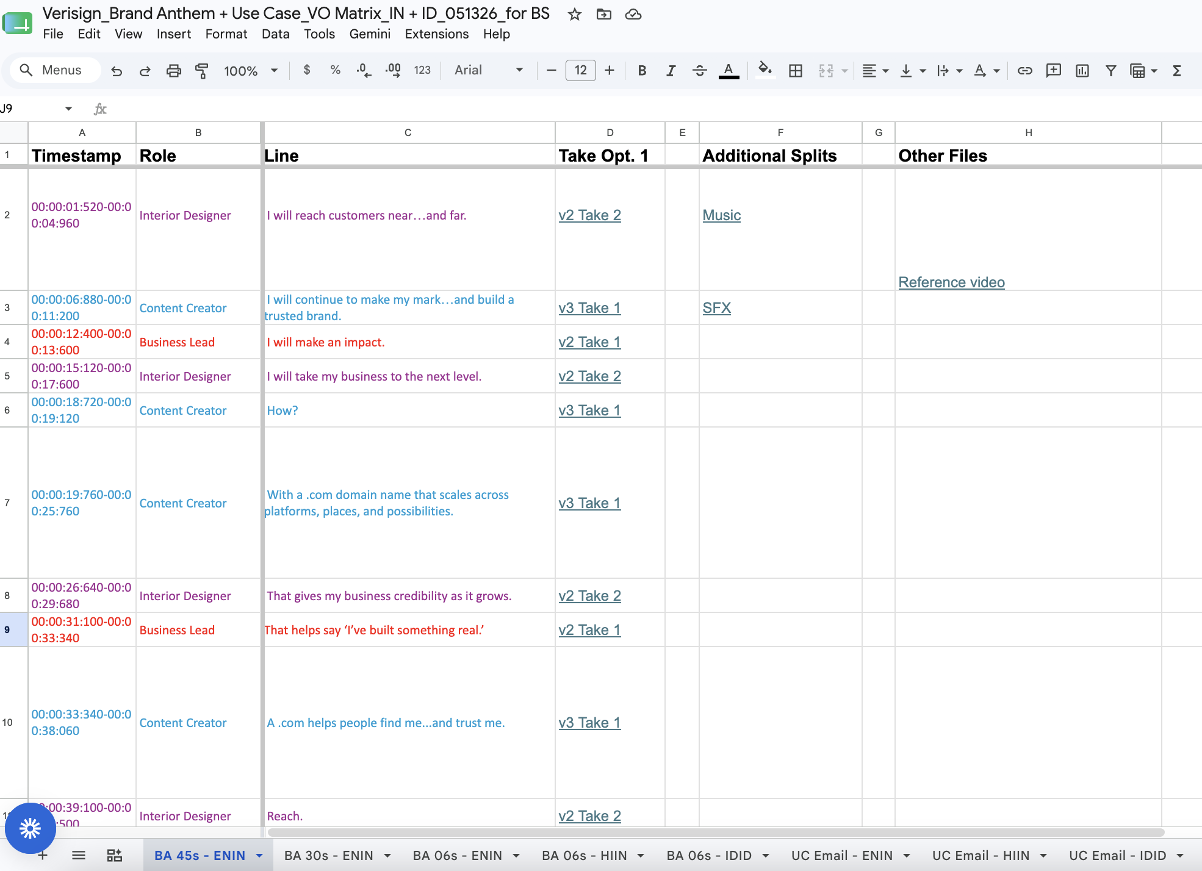The image size is (1202, 871).
Task: Star this document
Action: point(574,14)
